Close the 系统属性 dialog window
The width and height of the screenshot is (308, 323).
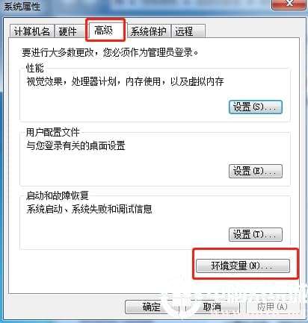(289, 4)
